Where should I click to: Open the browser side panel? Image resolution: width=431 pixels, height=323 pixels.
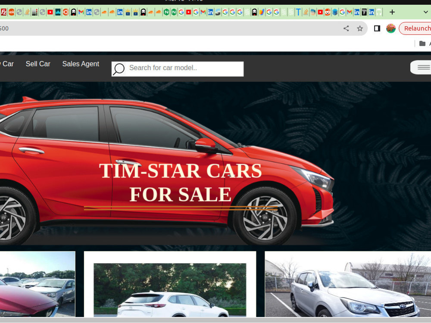(377, 28)
